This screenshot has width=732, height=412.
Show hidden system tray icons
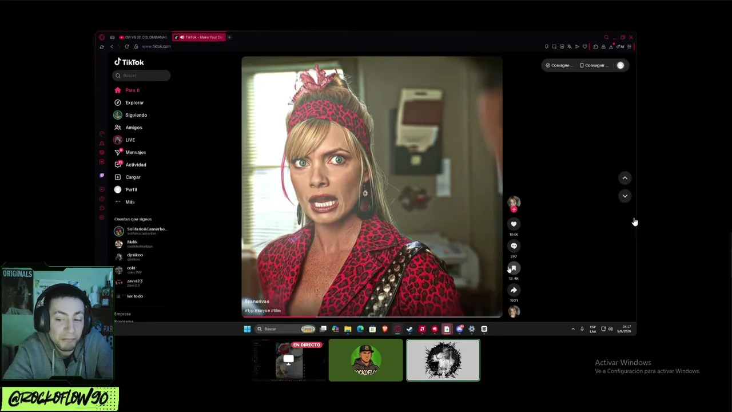coord(573,329)
